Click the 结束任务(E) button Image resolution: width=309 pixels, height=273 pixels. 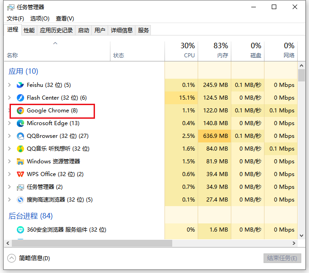[282, 258]
